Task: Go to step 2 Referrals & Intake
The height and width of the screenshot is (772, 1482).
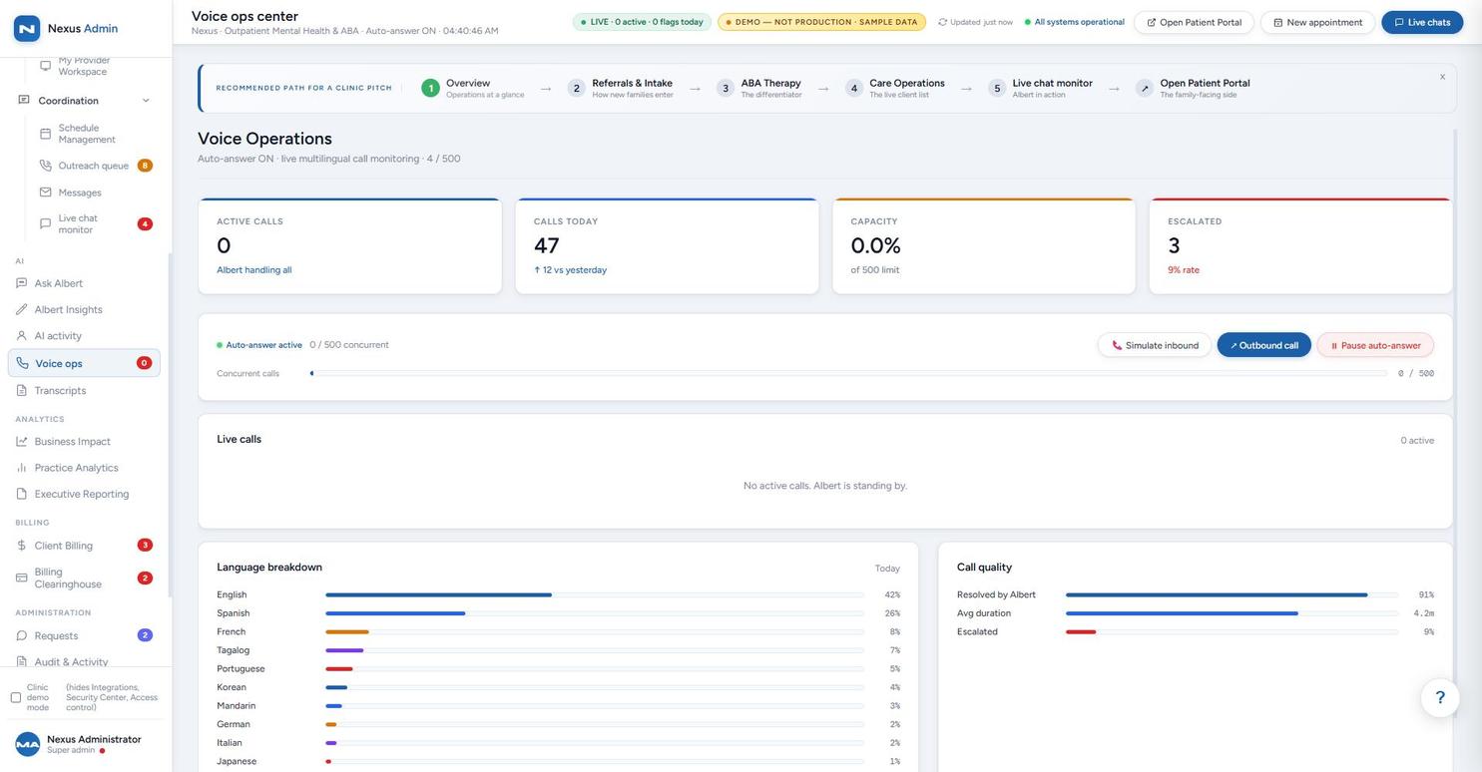Action: (621, 88)
